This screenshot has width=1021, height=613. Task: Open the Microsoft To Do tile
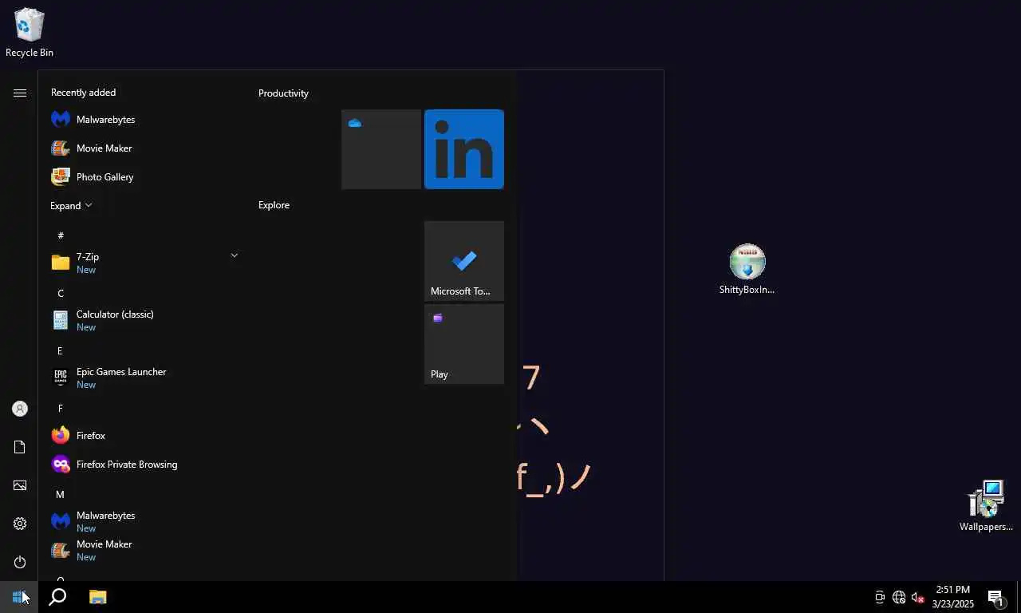464,261
